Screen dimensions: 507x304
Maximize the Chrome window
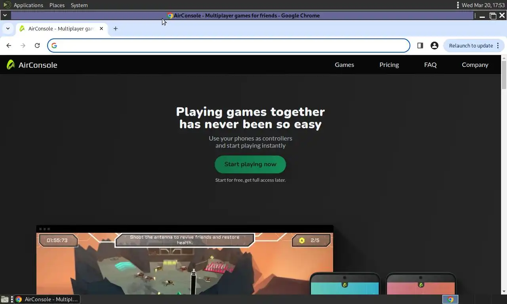[493, 16]
